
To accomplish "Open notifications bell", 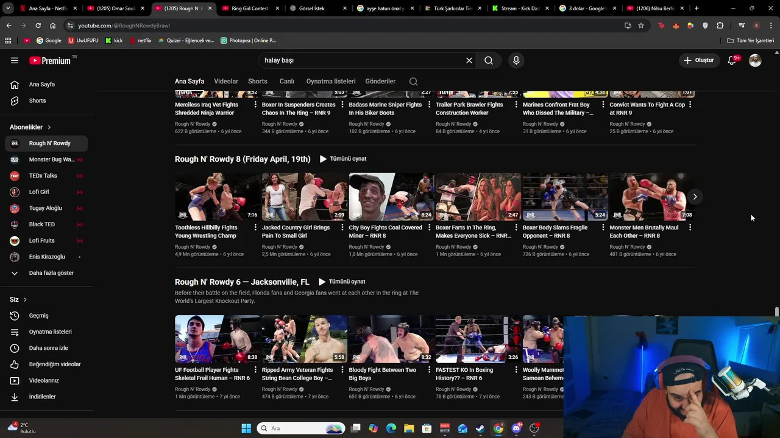I will 732,60.
